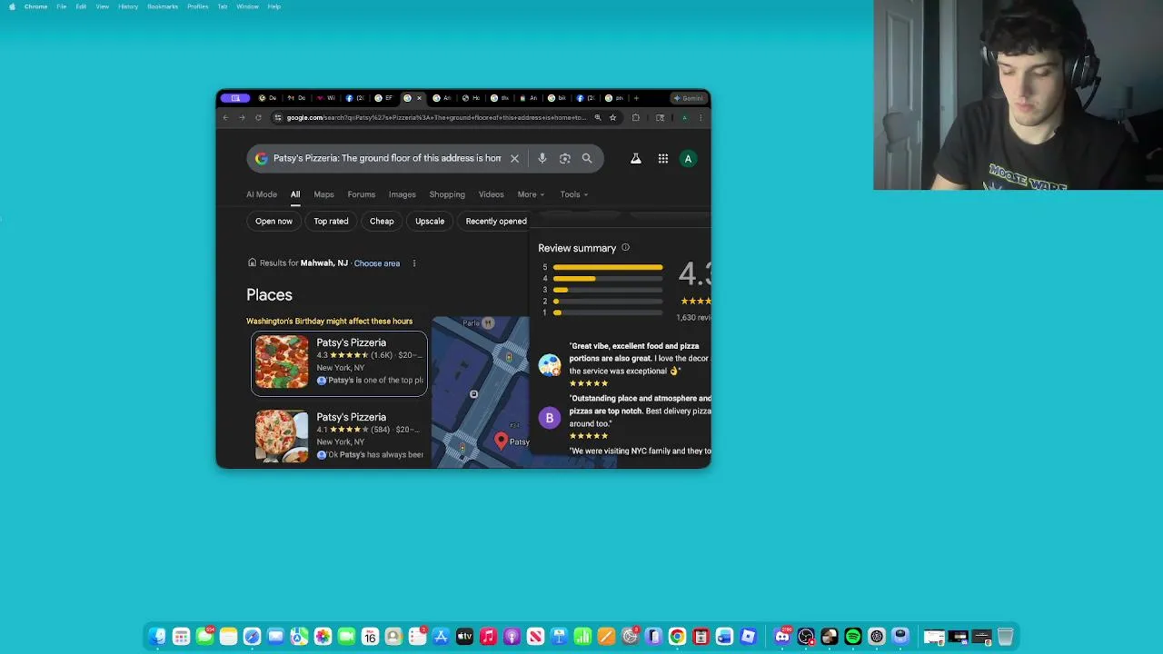Switch to AI Mode results

coord(262,194)
